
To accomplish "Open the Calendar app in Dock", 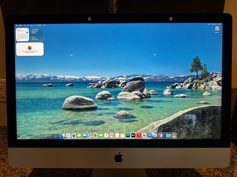I will coord(106,135).
